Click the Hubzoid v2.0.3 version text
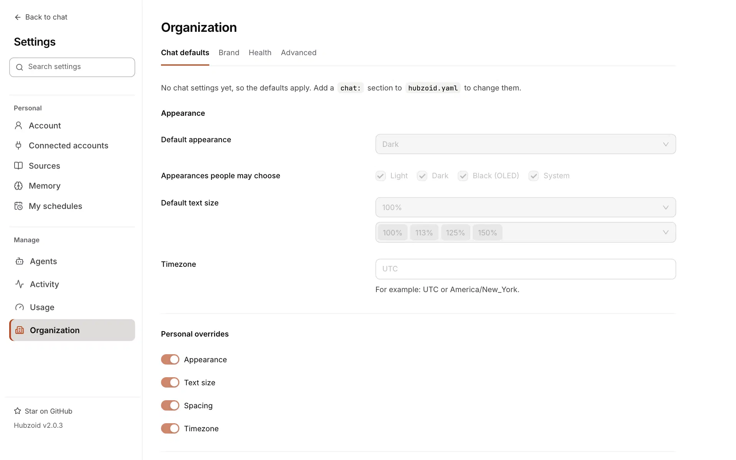This screenshot has height=460, width=736. [x=38, y=426]
